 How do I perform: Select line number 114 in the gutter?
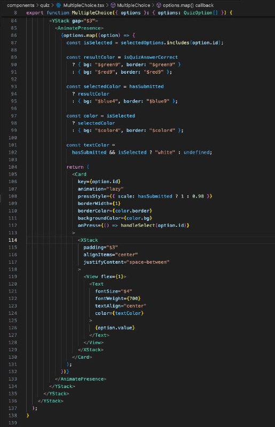13,240
